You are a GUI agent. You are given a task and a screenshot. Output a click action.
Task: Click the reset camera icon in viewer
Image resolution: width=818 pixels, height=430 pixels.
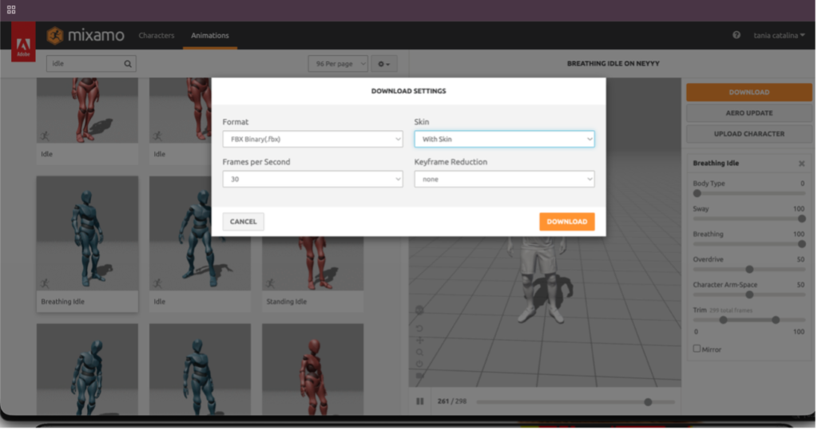[x=419, y=364]
